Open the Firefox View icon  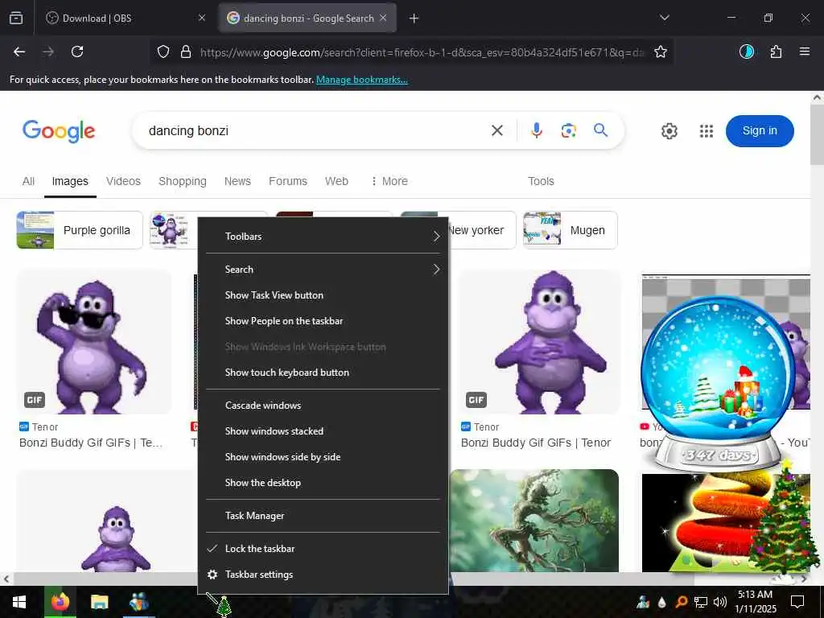(16, 19)
